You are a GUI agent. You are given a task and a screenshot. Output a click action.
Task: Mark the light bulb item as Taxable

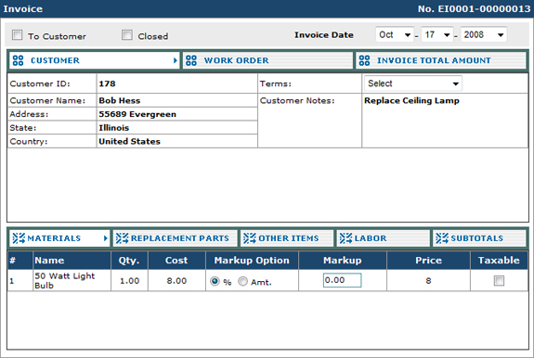point(499,281)
